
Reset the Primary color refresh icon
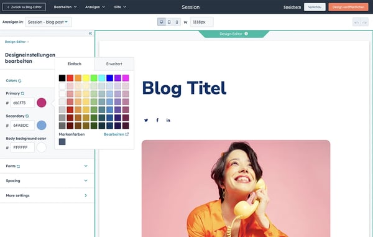tap(22, 93)
